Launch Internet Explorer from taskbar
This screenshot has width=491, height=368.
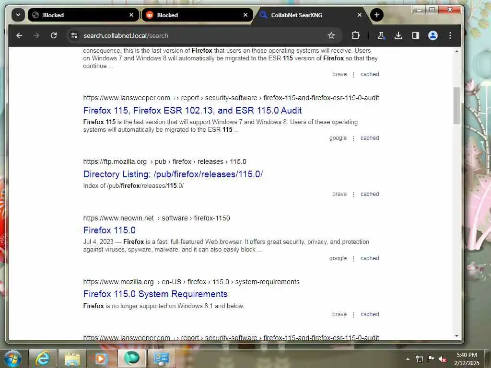pos(42,358)
